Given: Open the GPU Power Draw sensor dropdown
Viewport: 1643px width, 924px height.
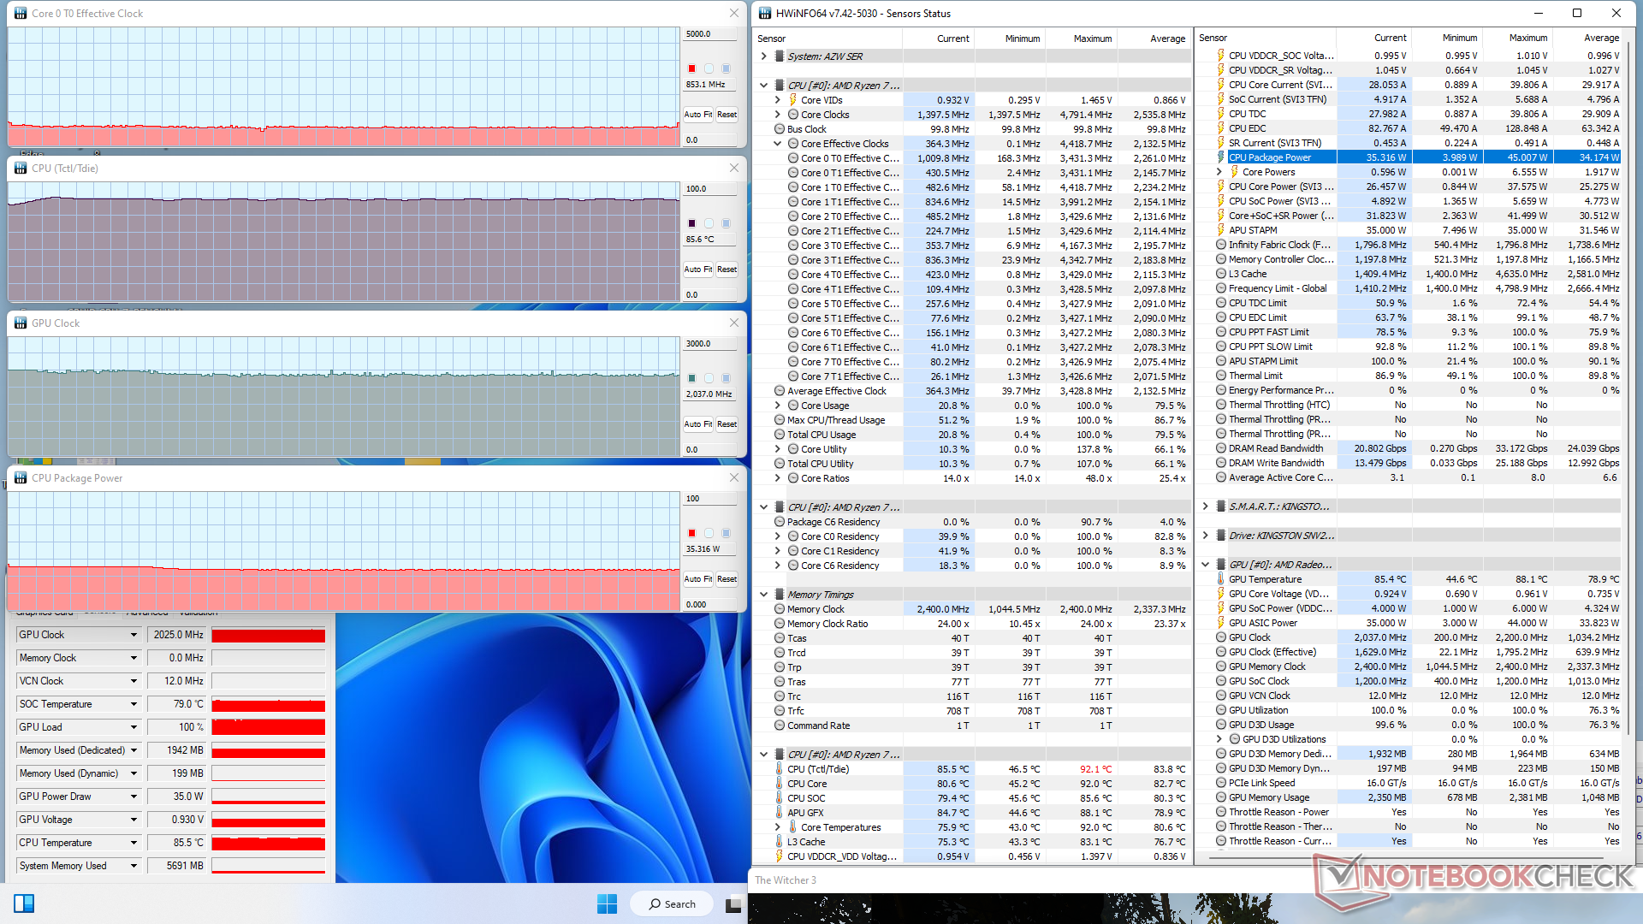Looking at the screenshot, I should point(133,797).
